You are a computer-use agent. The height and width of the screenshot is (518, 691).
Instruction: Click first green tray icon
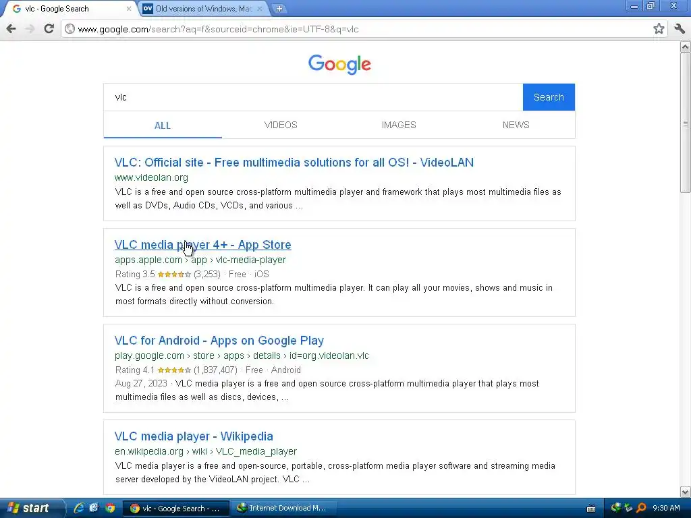pos(615,508)
